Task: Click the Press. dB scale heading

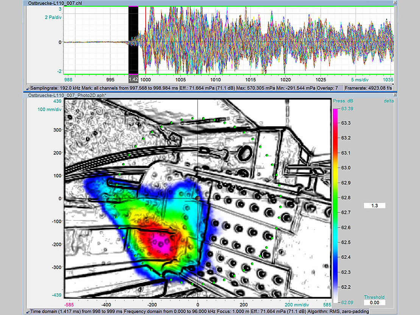Action: click(343, 101)
